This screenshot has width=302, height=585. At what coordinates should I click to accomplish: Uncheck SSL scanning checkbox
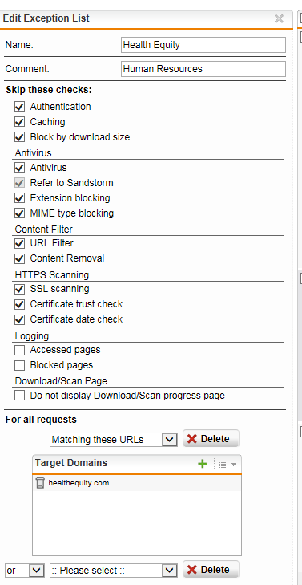point(20,289)
